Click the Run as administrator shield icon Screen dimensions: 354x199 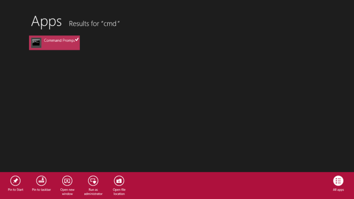pos(93,181)
